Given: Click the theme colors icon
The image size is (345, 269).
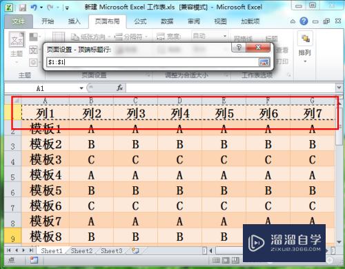Looking at the screenshot, I should [x=34, y=37].
